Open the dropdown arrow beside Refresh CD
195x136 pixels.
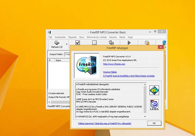point(67,44)
